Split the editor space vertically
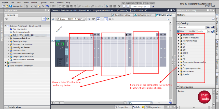The image size is (219, 109). coord(128,6)
